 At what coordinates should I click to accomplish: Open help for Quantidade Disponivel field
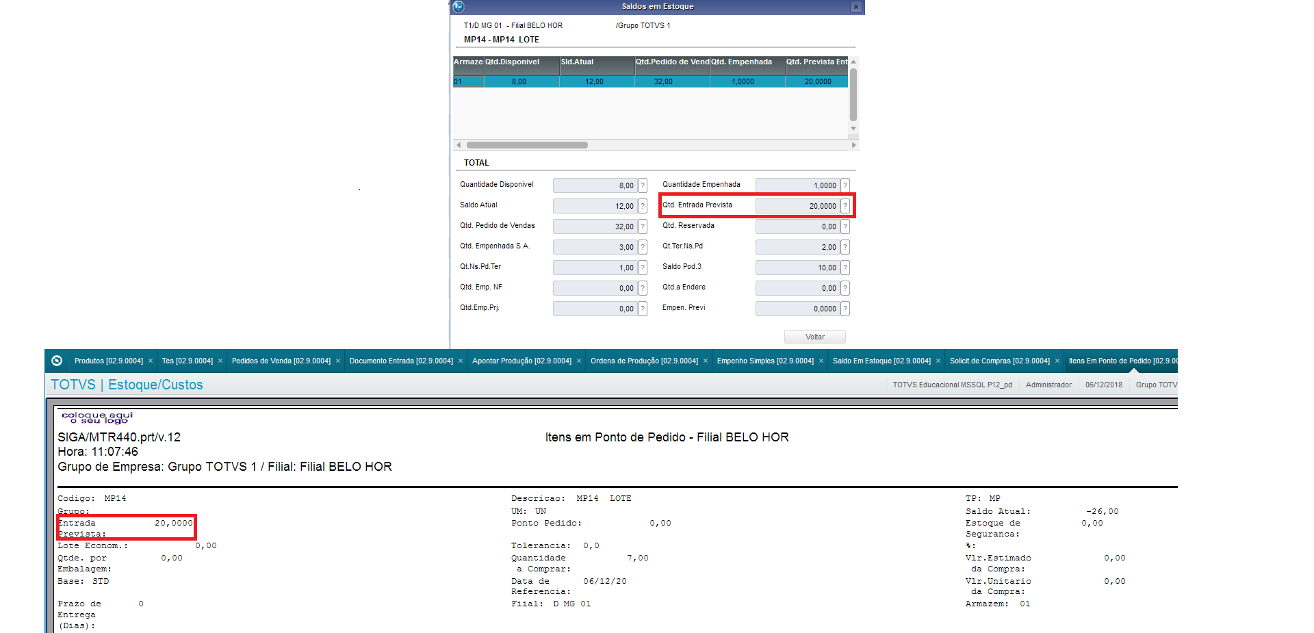[643, 185]
